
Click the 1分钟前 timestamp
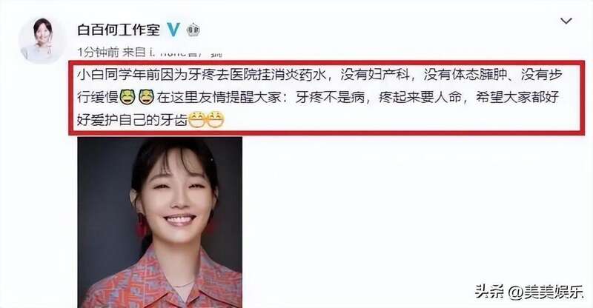click(x=98, y=52)
